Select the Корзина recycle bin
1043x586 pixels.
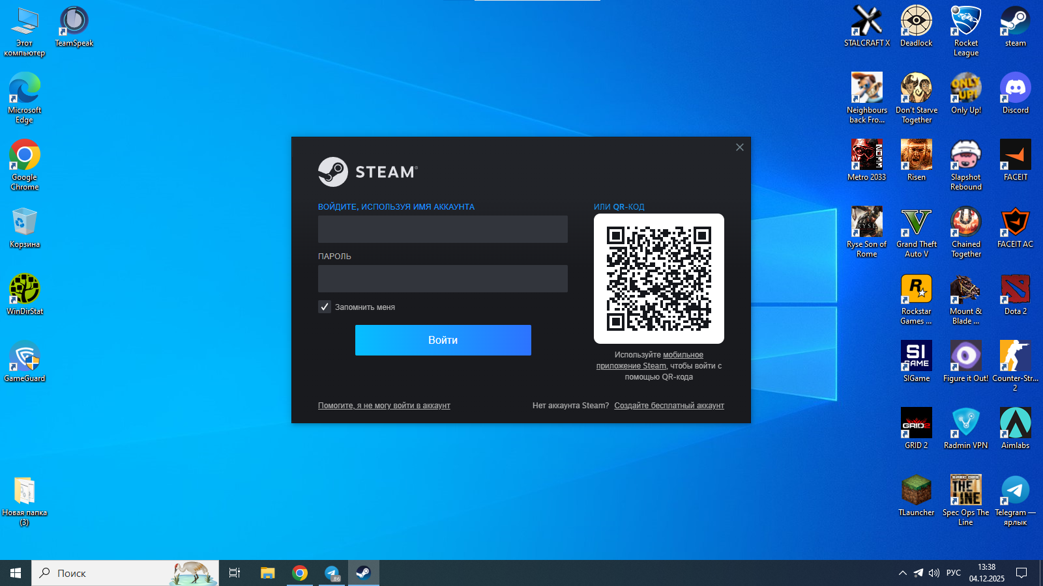click(25, 227)
